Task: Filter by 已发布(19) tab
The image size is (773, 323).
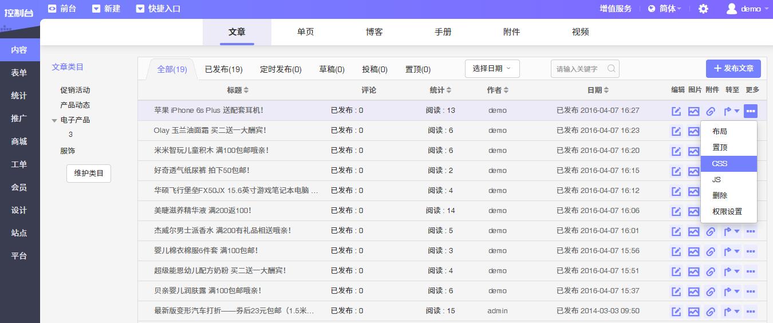Action: point(224,69)
